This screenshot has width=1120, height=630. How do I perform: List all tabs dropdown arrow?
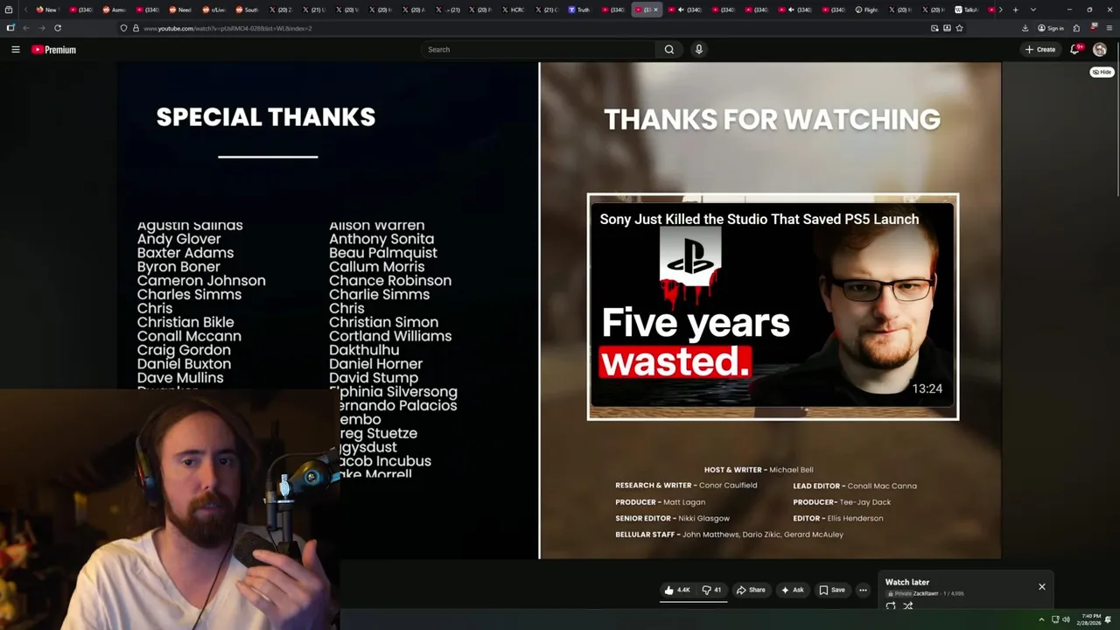pyautogui.click(x=1033, y=10)
